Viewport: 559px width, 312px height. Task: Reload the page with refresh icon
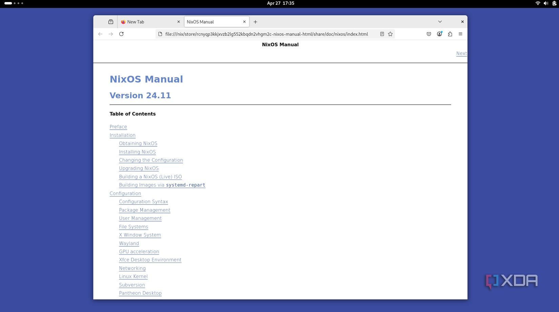click(x=121, y=34)
